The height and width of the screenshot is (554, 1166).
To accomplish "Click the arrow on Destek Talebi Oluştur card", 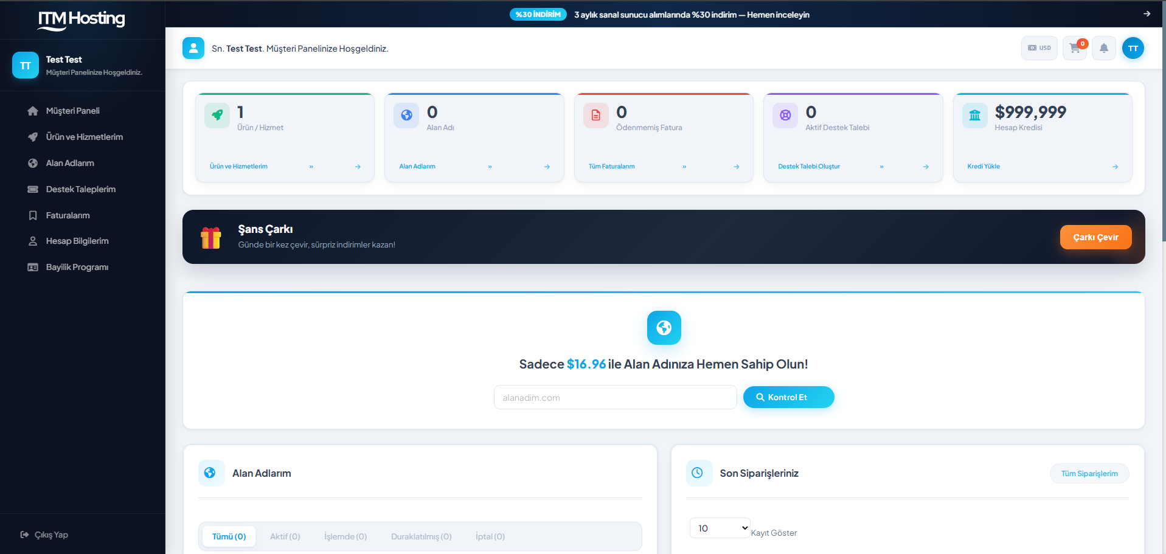I will (926, 167).
